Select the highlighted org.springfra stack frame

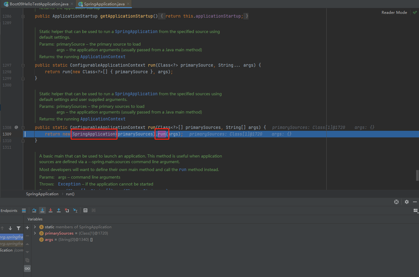tap(12, 237)
